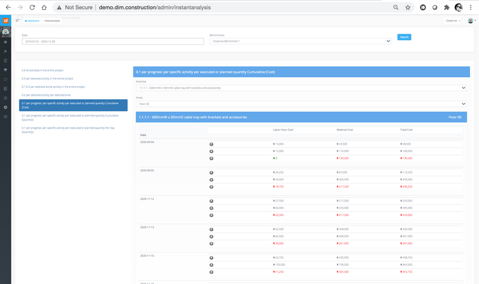Open the tools icon in left sidebar
The width and height of the screenshot is (479, 284).
point(5,51)
